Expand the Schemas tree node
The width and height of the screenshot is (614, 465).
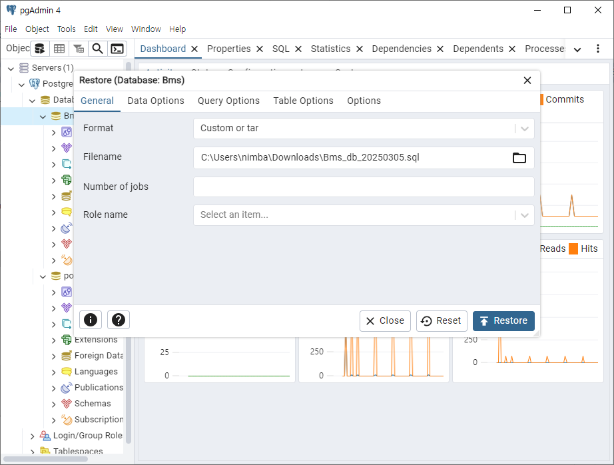click(54, 404)
